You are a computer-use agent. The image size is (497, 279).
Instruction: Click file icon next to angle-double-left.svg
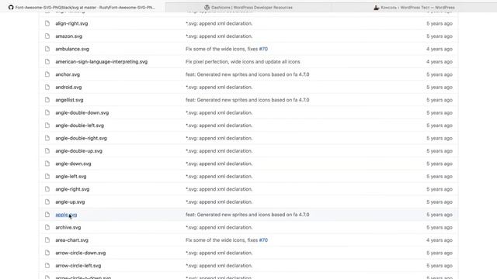(47, 126)
